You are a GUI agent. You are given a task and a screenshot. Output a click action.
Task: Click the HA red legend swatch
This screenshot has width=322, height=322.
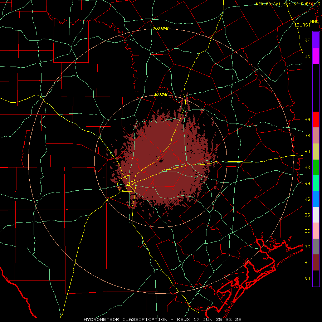click(316, 119)
